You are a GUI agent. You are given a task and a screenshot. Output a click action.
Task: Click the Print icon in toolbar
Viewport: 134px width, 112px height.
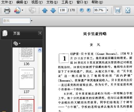pos(7,10)
